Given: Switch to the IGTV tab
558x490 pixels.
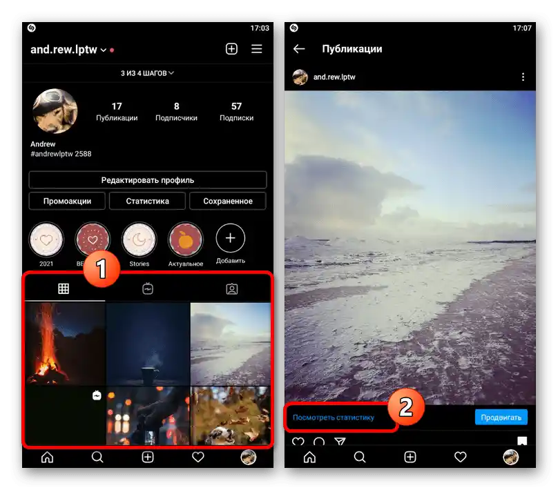Looking at the screenshot, I should [x=148, y=288].
